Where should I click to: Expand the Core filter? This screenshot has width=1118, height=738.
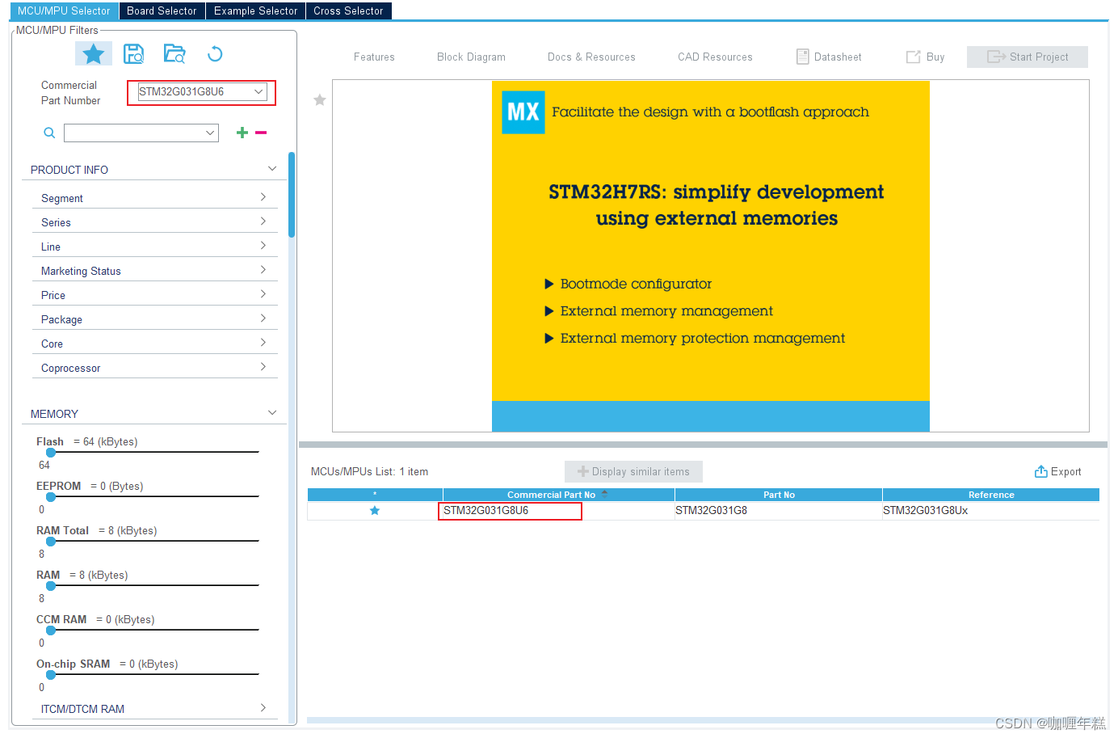point(153,344)
